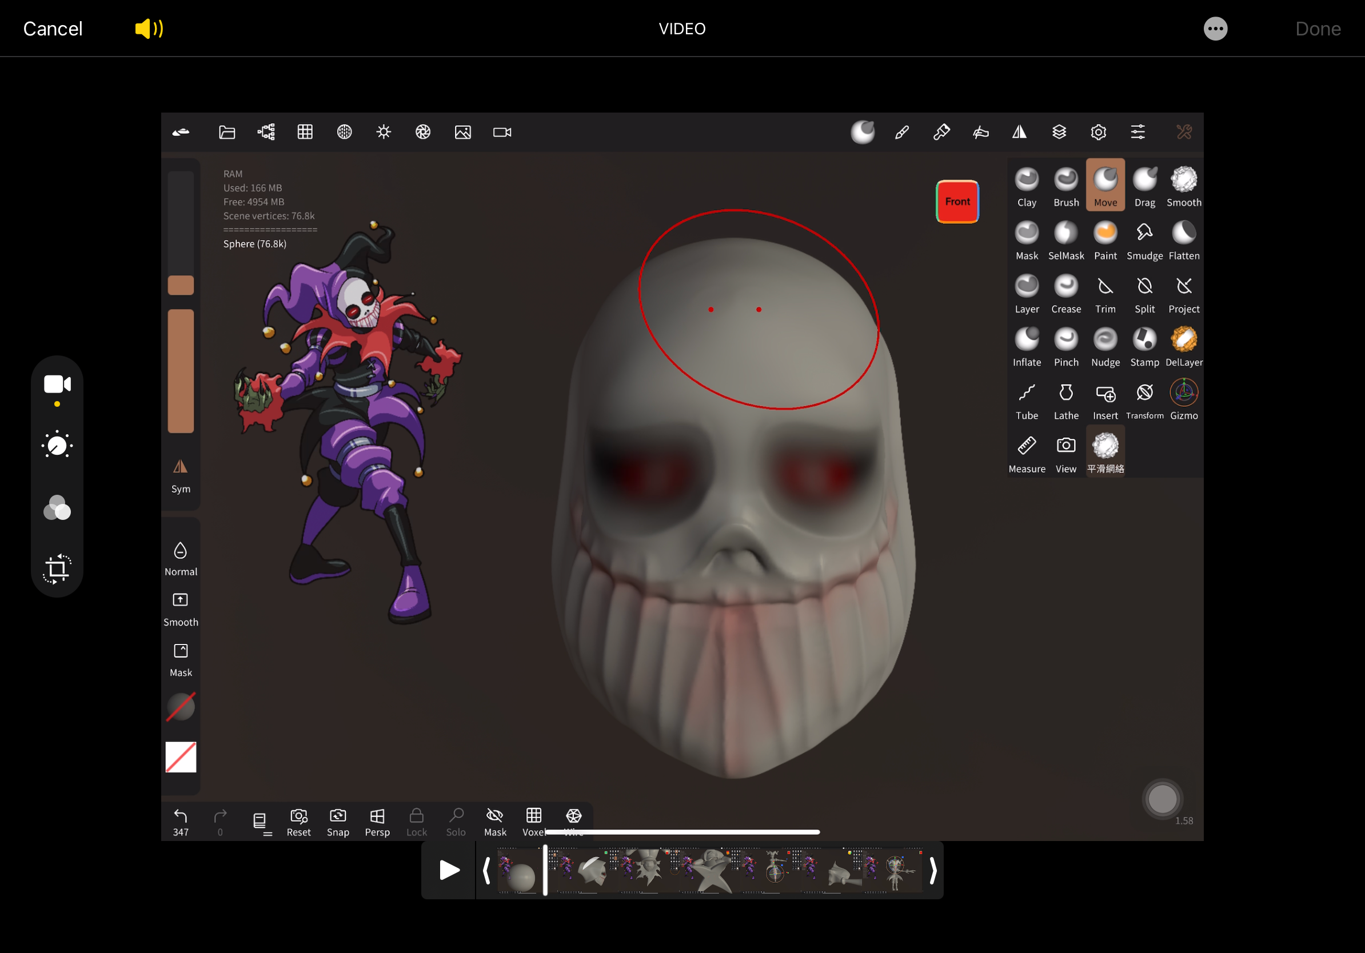Open the Lighting sun menu
Viewport: 1365px width, 953px height.
pos(384,132)
